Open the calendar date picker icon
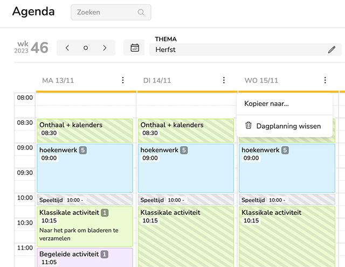Screen dimensions: 345x267 (x=135, y=48)
